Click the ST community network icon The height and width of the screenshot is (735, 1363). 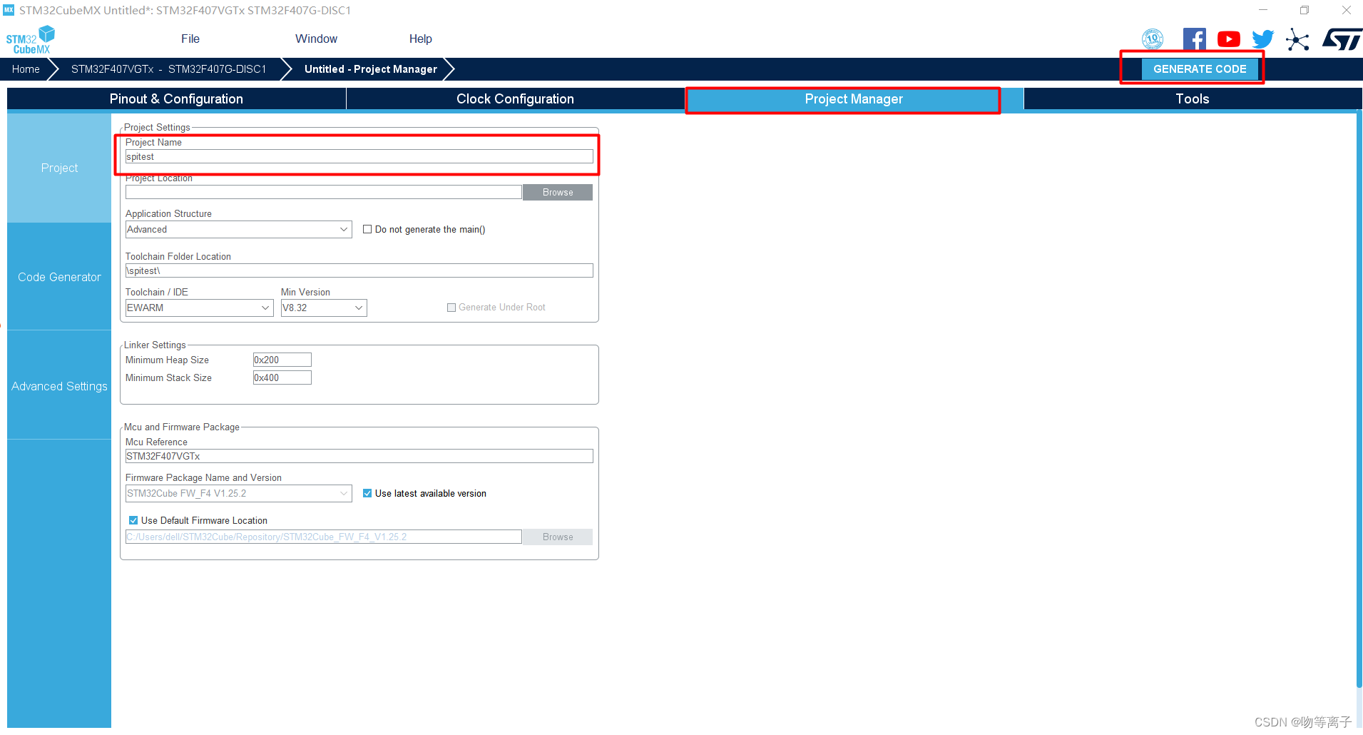point(1297,39)
